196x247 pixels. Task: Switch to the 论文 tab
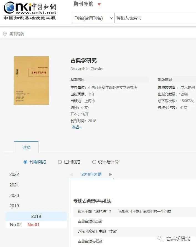[x=26, y=148]
